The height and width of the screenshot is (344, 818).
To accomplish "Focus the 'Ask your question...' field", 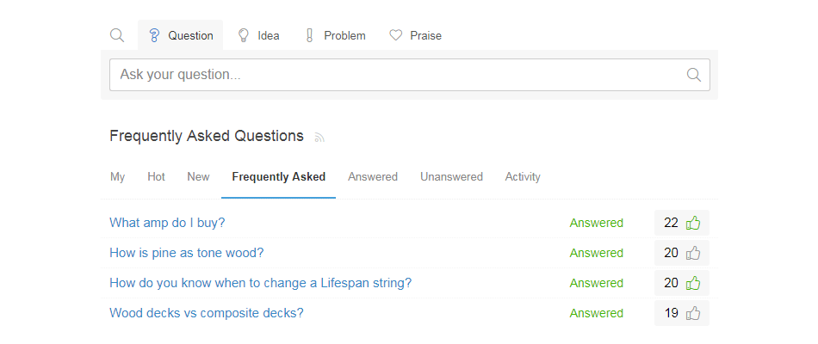I will point(410,75).
